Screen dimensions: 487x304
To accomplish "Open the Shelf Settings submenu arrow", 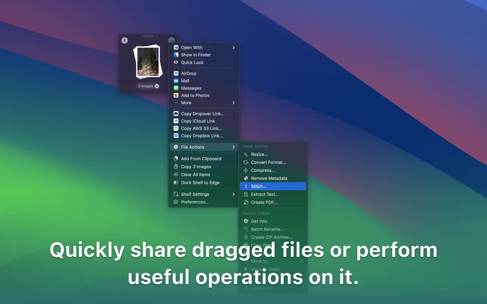I will pos(233,194).
